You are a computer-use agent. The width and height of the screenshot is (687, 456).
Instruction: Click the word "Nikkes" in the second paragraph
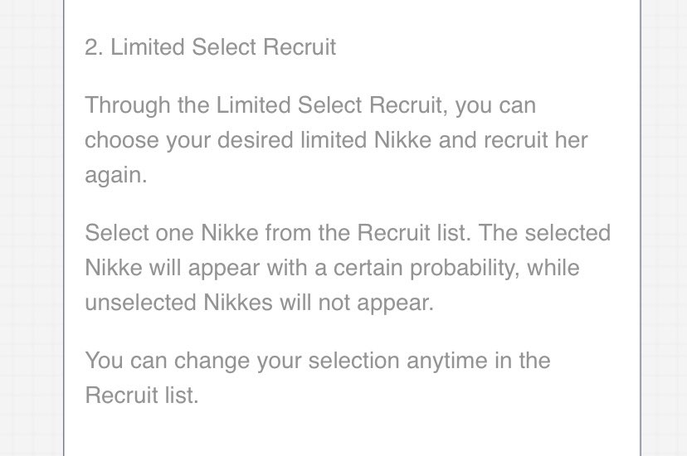pos(238,303)
